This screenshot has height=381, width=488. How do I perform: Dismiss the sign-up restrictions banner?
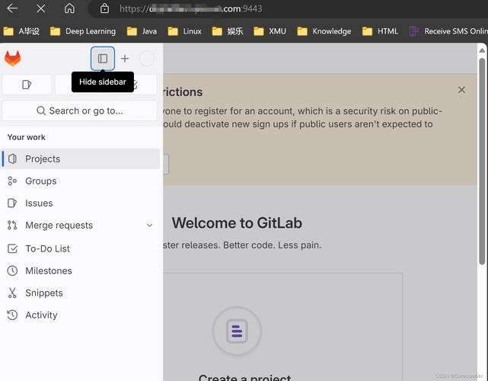pyautogui.click(x=461, y=90)
